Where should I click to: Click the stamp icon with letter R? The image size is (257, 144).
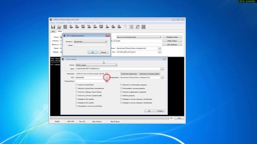77,27
